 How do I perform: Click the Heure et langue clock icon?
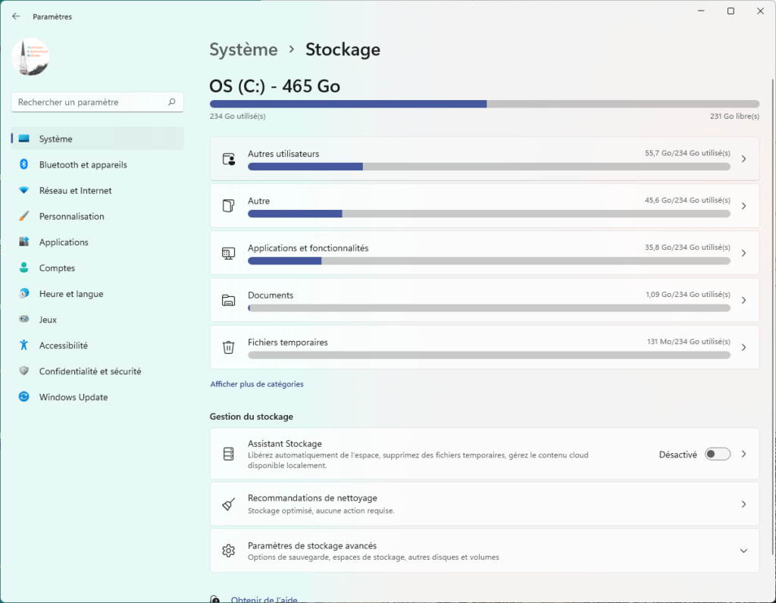coord(23,293)
